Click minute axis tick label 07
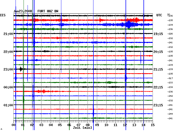The image size is (174, 132). [x=78, y=125]
